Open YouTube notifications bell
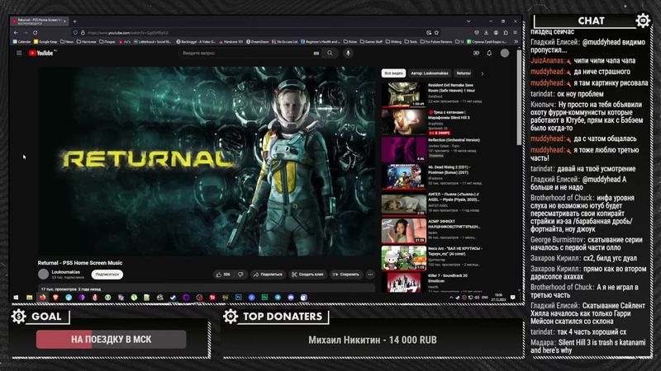Viewport: 661px width, 371px height. 488,53
